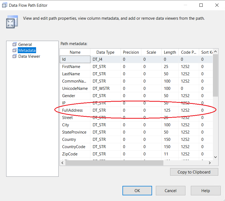
Task: Select the FullAddress row in the grid
Action: [x=72, y=110]
